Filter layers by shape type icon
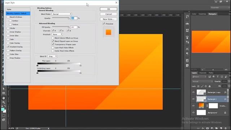 (222, 77)
